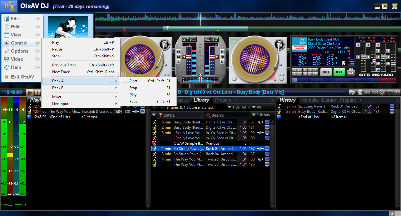
Task: Eject Deck B with the eject icon
Action: 295,74
